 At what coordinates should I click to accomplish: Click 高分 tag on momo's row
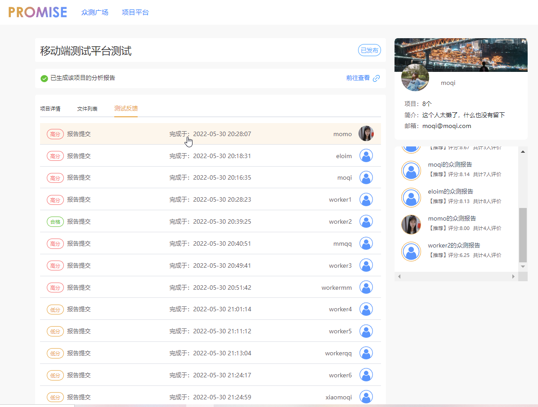tap(55, 134)
